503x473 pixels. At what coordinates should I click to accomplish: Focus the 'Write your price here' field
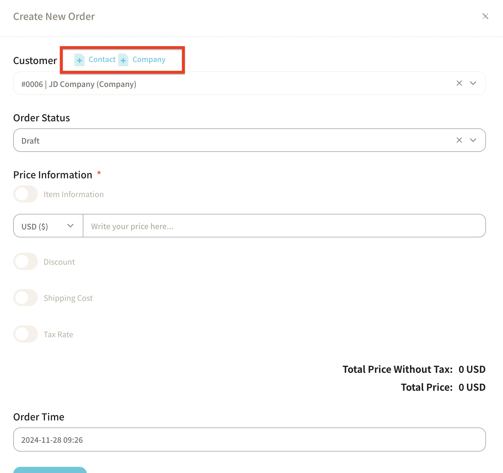[283, 226]
